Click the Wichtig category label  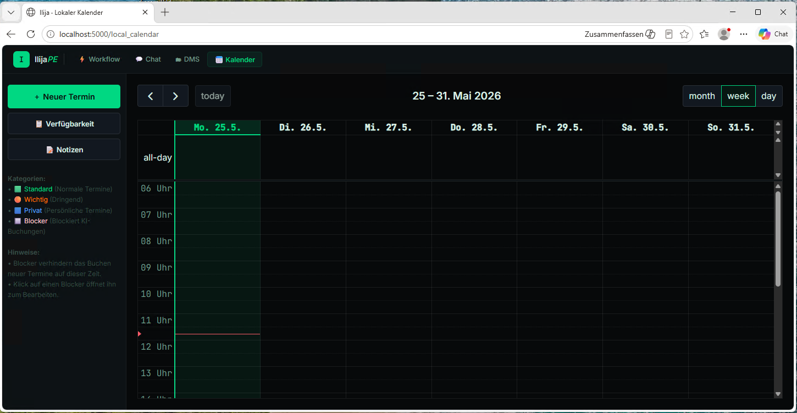click(x=36, y=200)
